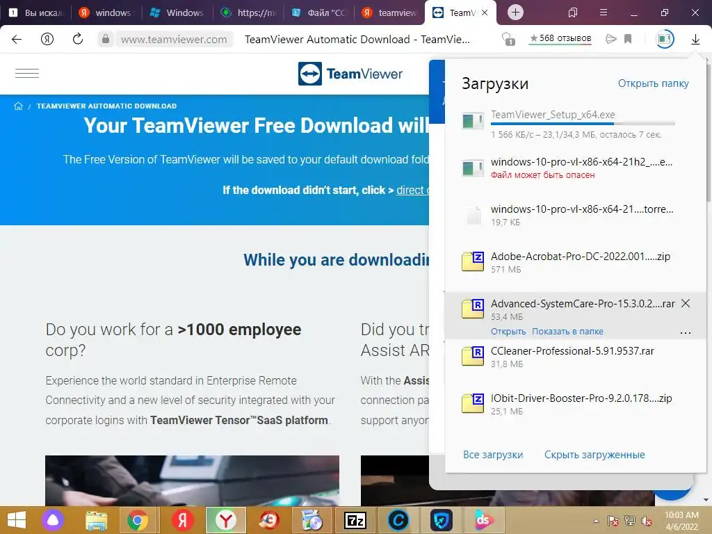Open the tab overview icon in the title bar

click(573, 13)
